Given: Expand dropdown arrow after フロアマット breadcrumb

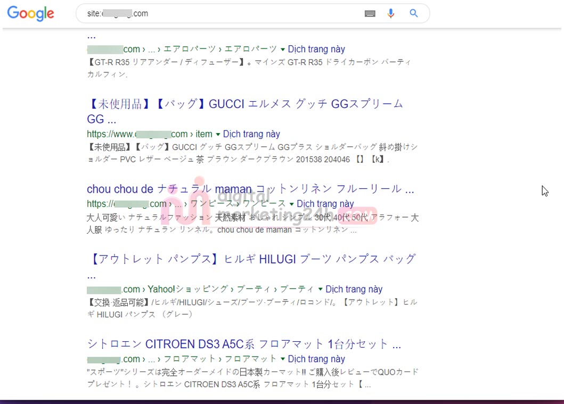Looking at the screenshot, I should (283, 359).
